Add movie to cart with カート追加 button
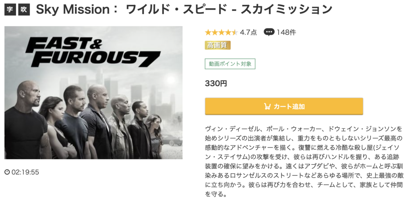This screenshot has height=200, width=407. pos(284,106)
